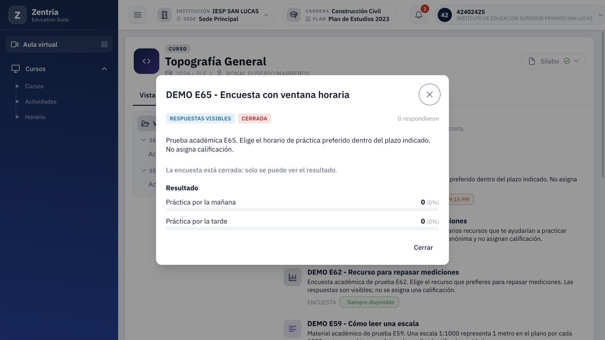Viewport: 605px width, 340px height.
Task: Click the RESPUESTAS VISIBLES badge
Action: point(200,119)
